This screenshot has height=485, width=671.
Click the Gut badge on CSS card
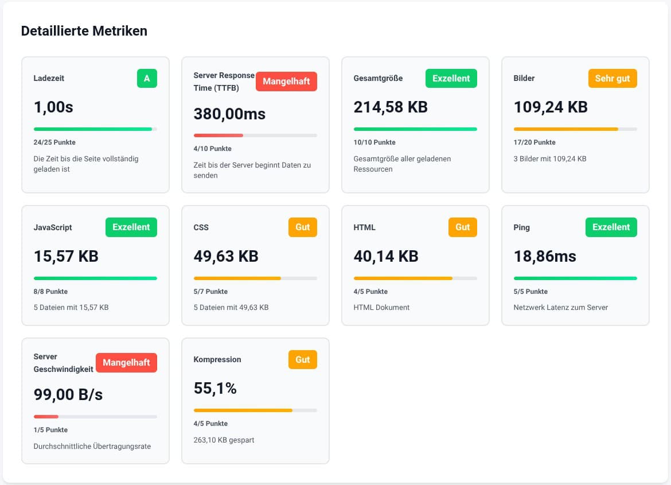click(x=302, y=227)
